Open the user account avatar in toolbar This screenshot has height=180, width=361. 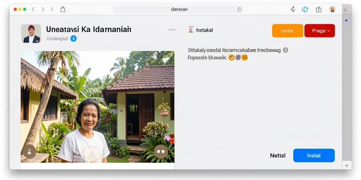pos(332,9)
